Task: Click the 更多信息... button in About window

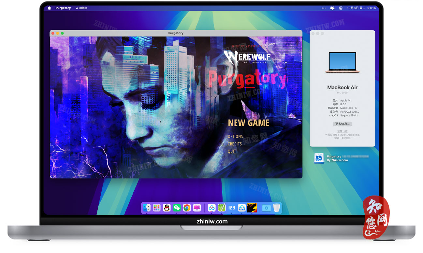Action: [343, 124]
